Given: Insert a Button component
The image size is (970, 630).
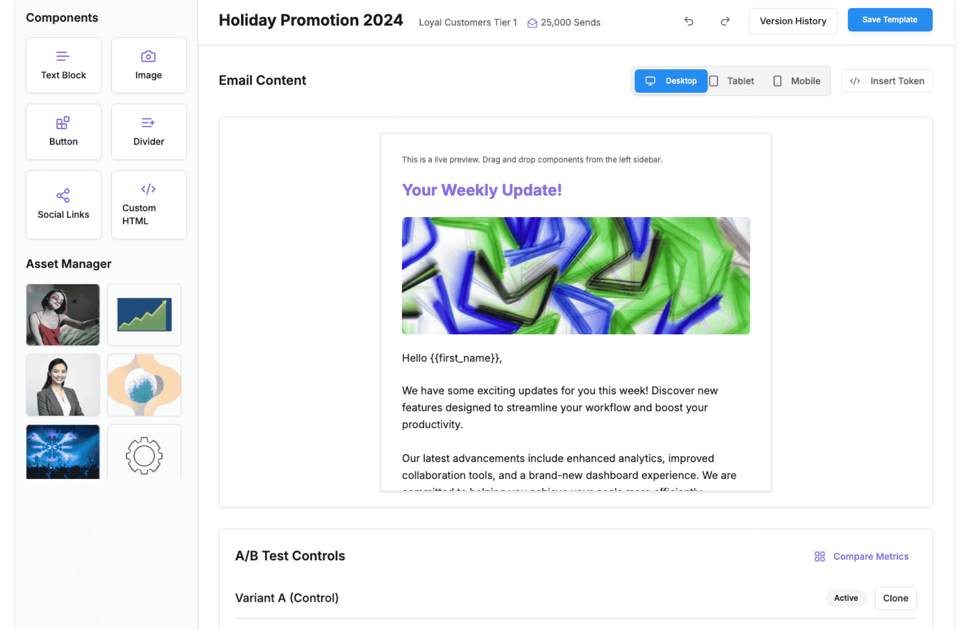Looking at the screenshot, I should point(64,132).
